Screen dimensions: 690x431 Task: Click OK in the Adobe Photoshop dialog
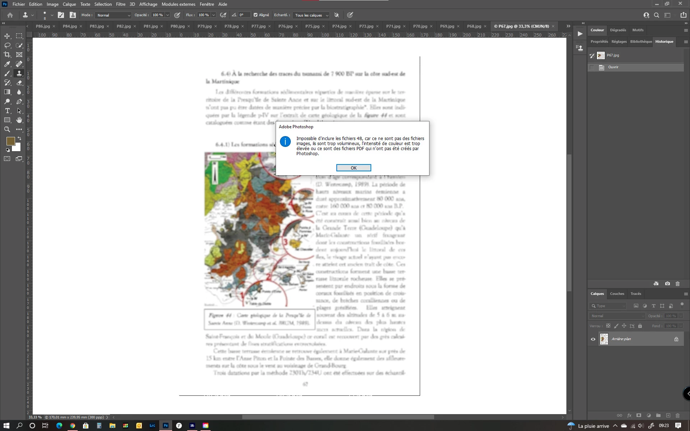pos(353,168)
